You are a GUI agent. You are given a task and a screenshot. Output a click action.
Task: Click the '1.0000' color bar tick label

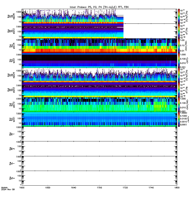coord(183,113)
